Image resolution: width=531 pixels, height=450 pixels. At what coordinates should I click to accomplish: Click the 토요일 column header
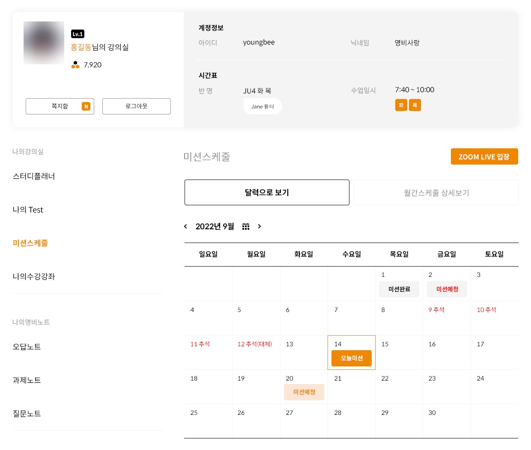pos(494,254)
